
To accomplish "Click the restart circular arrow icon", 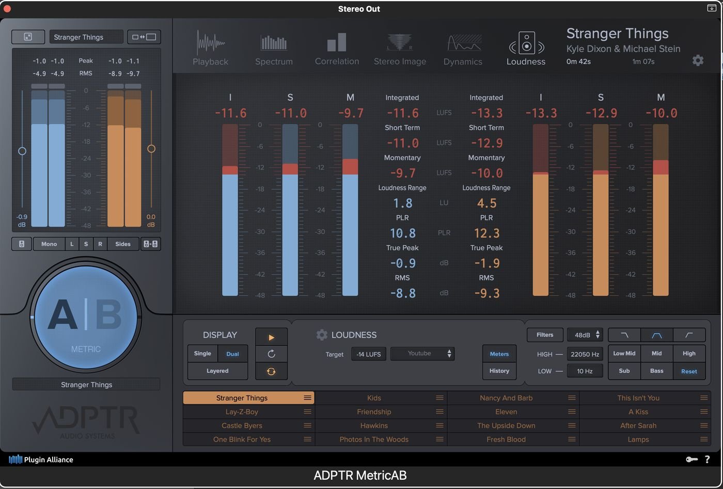I will coord(271,354).
